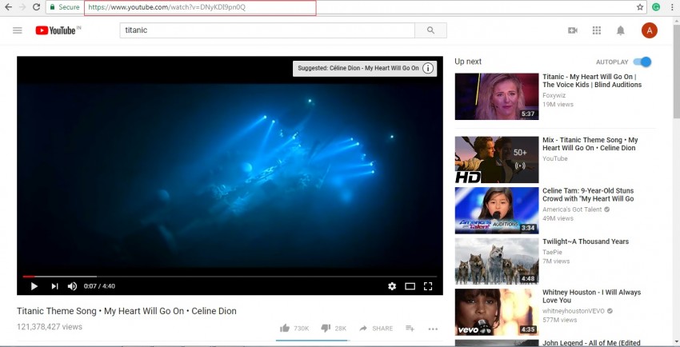Click the YouTube search box containing titanic

267,30
